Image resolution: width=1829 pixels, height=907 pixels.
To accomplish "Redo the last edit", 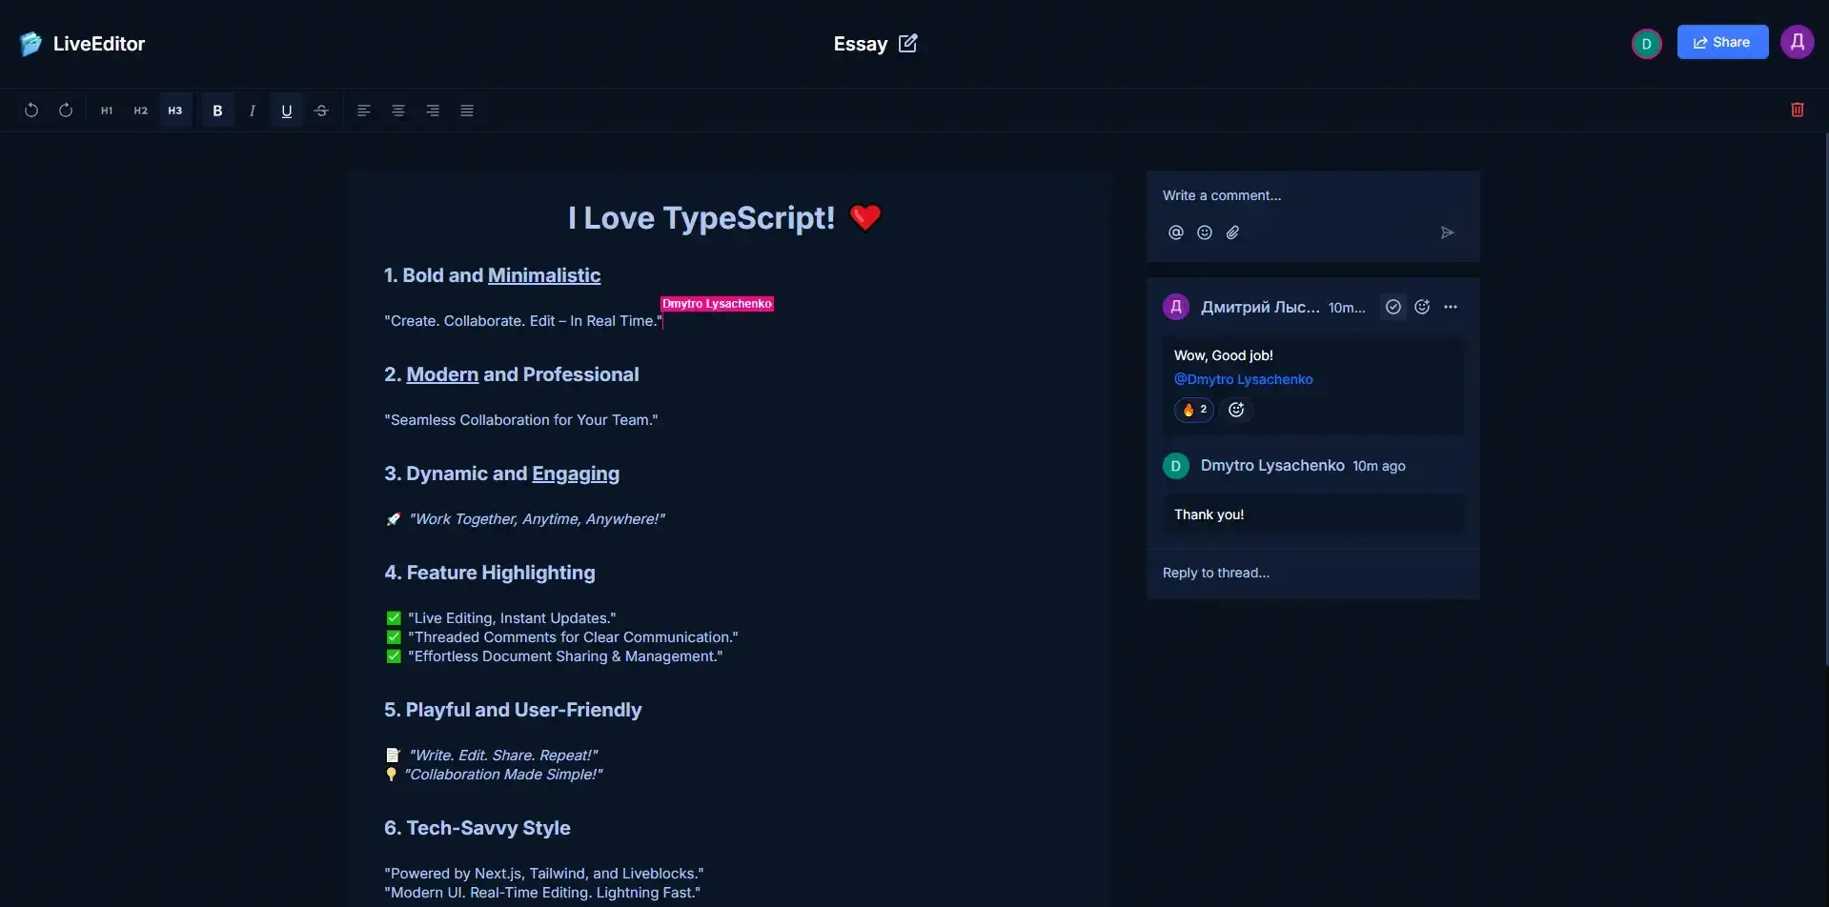I will click(65, 110).
